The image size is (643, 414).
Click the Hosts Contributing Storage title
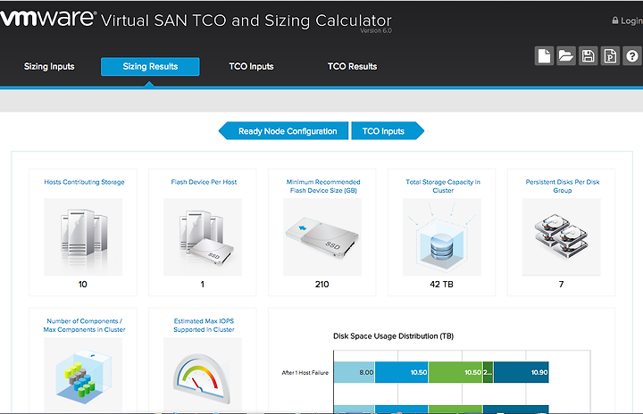click(84, 182)
